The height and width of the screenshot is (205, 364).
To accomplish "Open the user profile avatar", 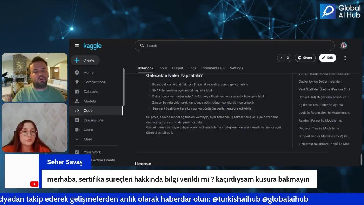I will point(343,46).
